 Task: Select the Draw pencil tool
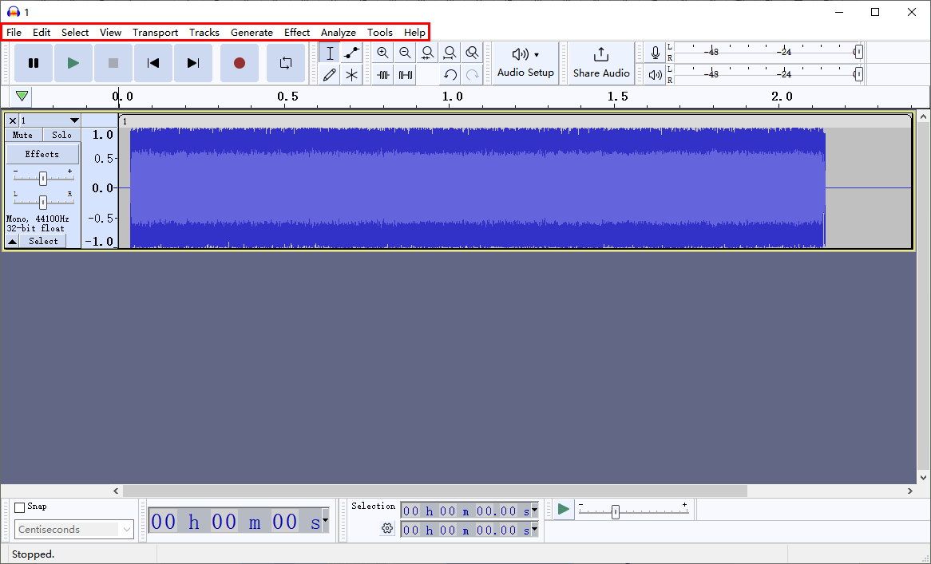(x=330, y=75)
